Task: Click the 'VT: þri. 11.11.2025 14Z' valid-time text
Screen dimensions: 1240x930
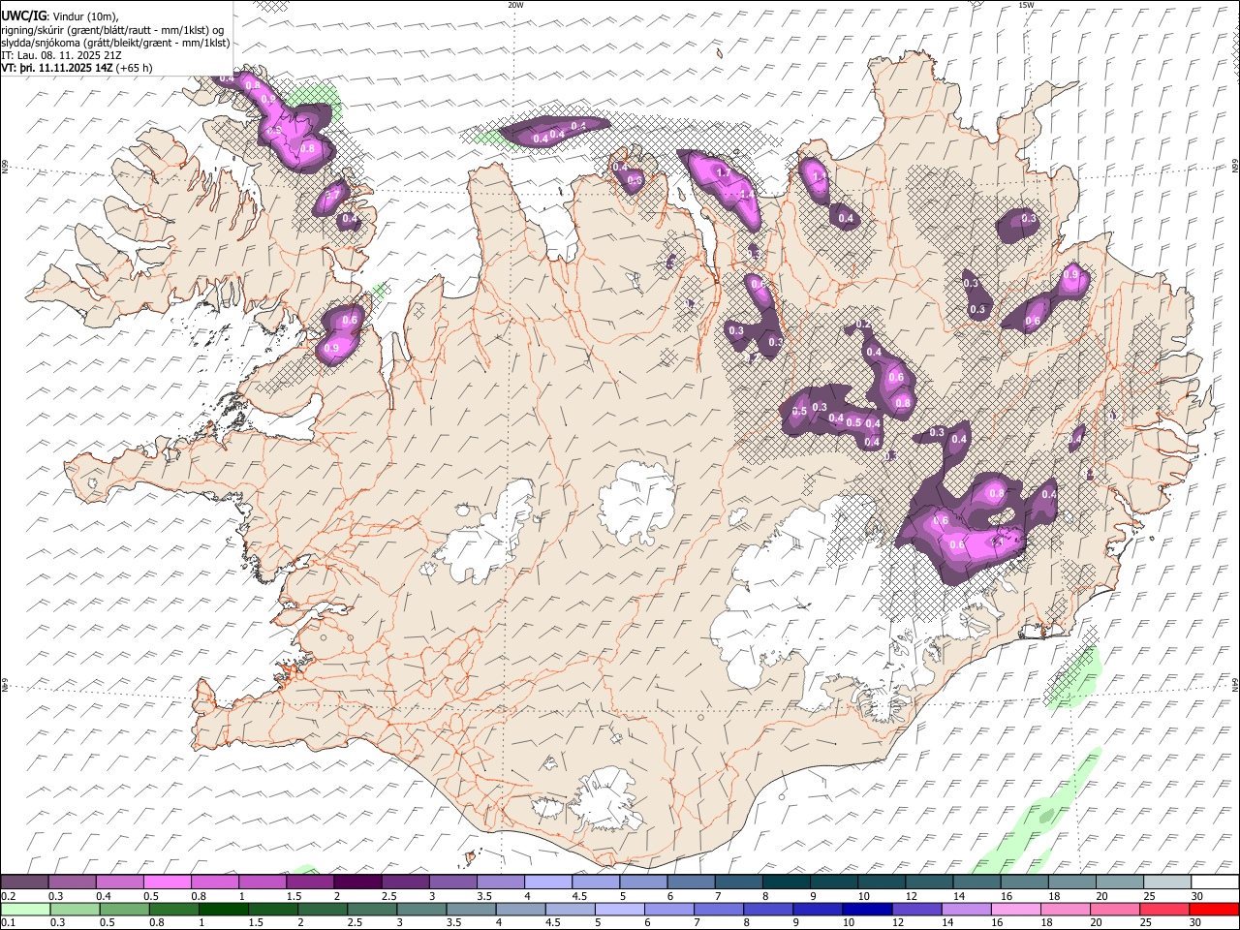Action: tap(57, 68)
